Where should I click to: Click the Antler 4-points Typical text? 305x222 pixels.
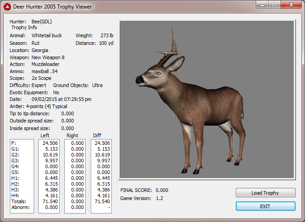39,106
